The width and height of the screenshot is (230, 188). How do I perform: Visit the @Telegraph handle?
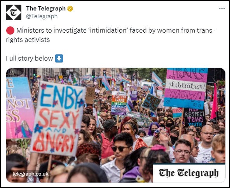pos(42,16)
